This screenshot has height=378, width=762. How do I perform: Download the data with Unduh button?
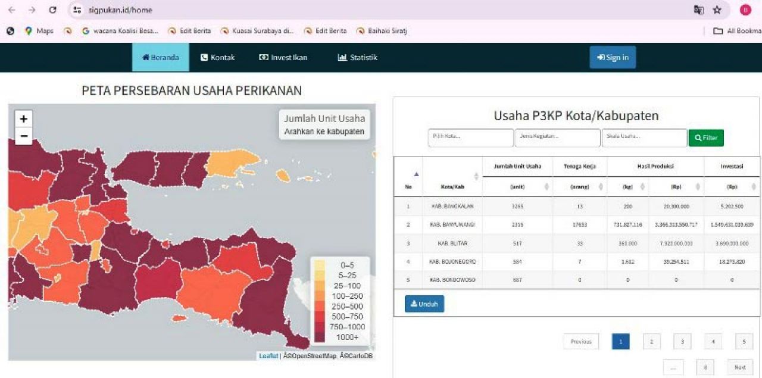tap(424, 304)
